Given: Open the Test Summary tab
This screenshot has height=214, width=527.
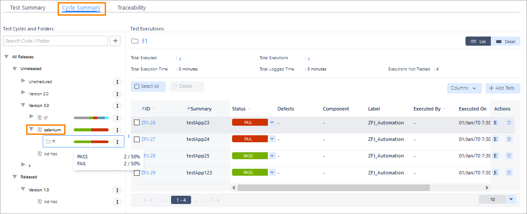Looking at the screenshot, I should click(x=27, y=8).
